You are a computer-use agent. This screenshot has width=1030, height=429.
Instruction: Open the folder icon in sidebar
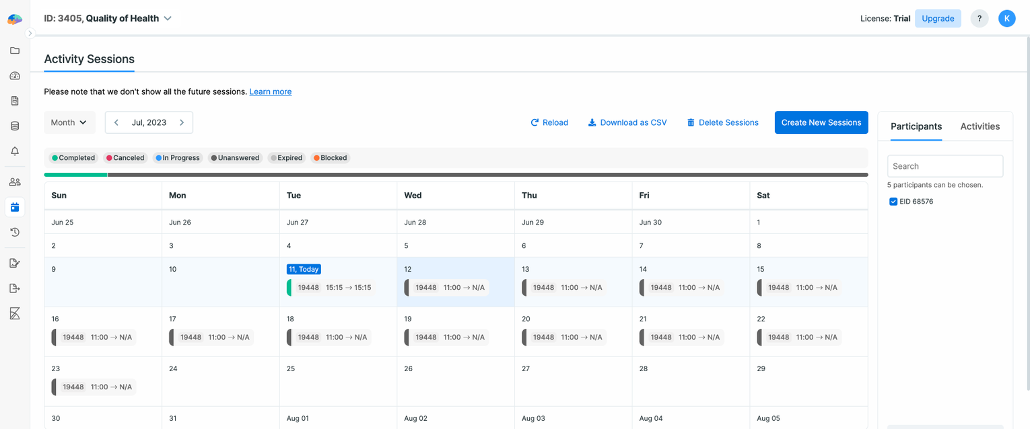point(15,50)
